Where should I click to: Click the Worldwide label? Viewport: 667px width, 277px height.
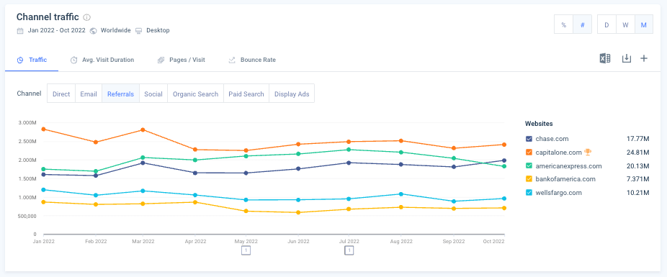tap(116, 31)
